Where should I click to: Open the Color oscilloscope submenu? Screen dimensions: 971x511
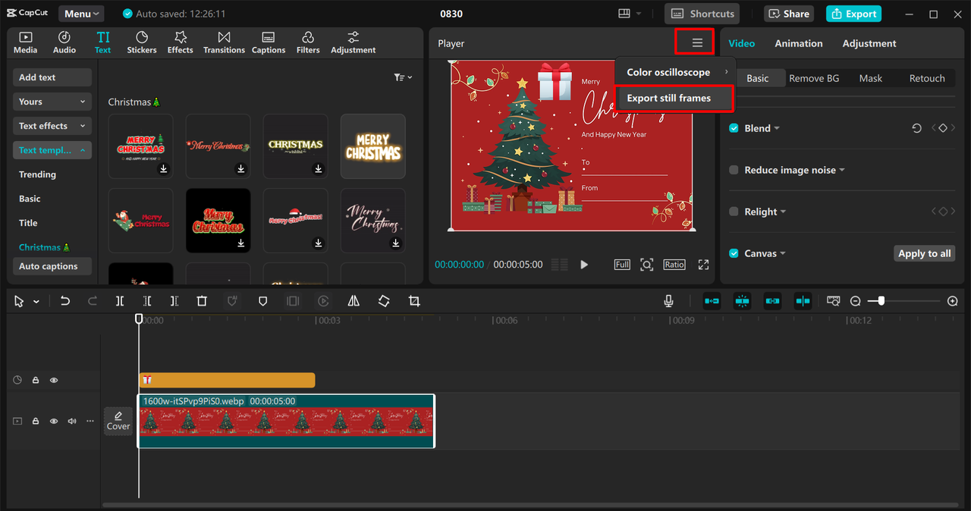point(674,72)
